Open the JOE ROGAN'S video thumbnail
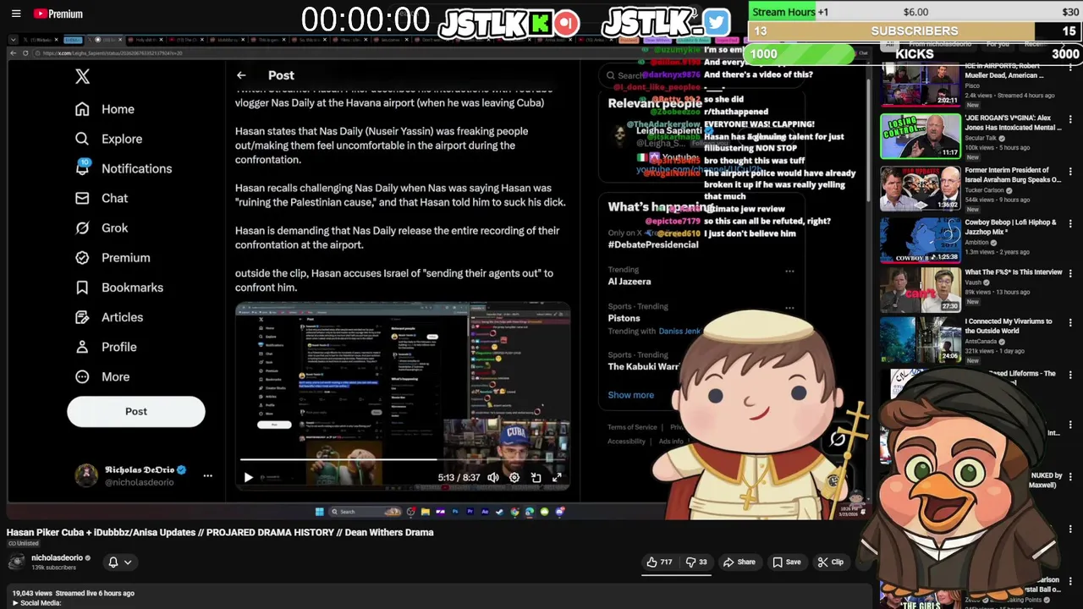Screen dimensions: 1083x609 click(x=920, y=136)
